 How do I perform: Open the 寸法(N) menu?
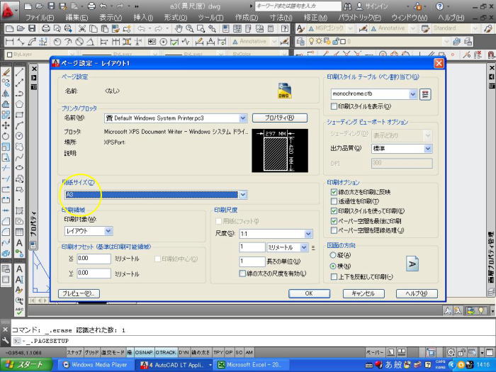point(281,18)
